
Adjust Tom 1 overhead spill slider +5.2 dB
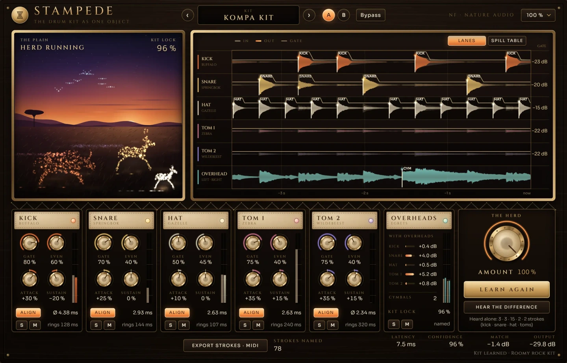pos(410,274)
